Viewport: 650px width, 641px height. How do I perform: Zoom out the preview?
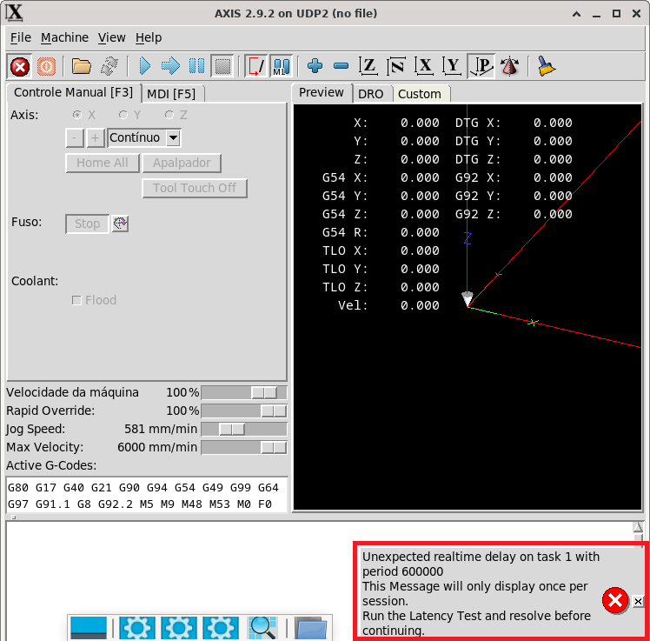[342, 66]
